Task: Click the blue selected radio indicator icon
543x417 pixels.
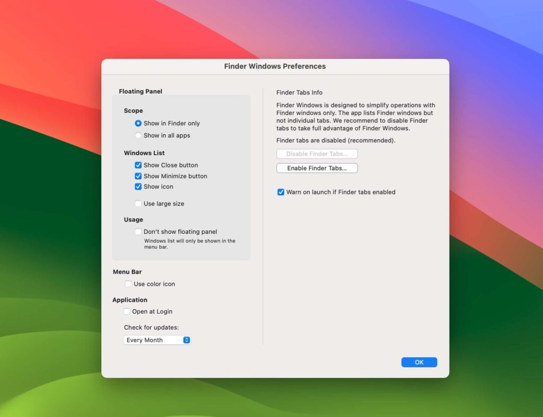Action: click(138, 123)
